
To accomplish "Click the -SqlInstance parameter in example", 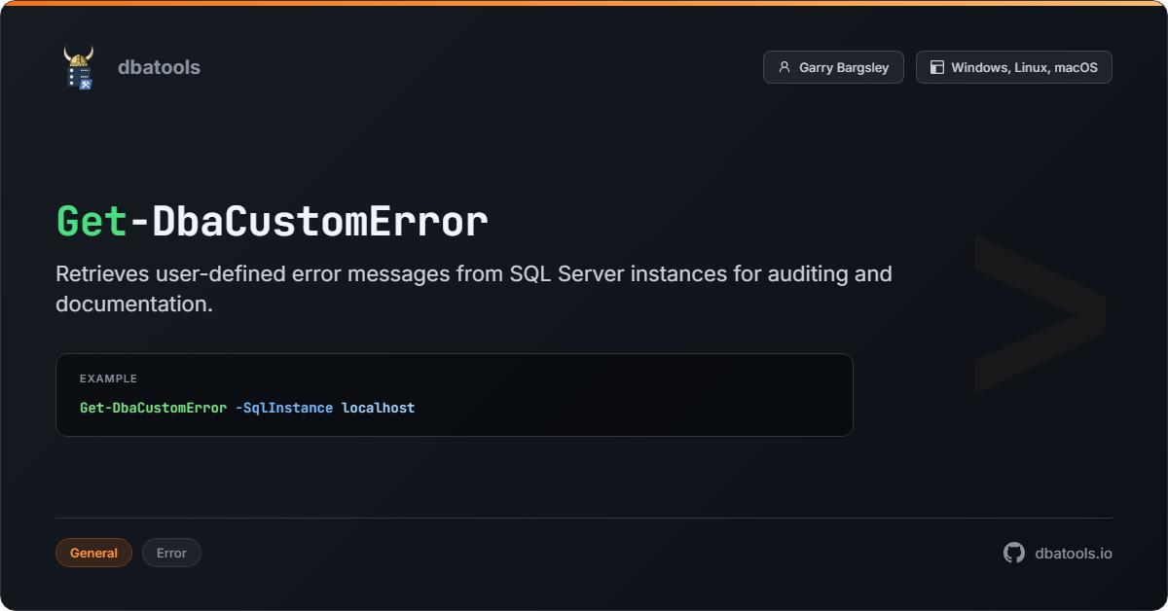I will click(284, 408).
